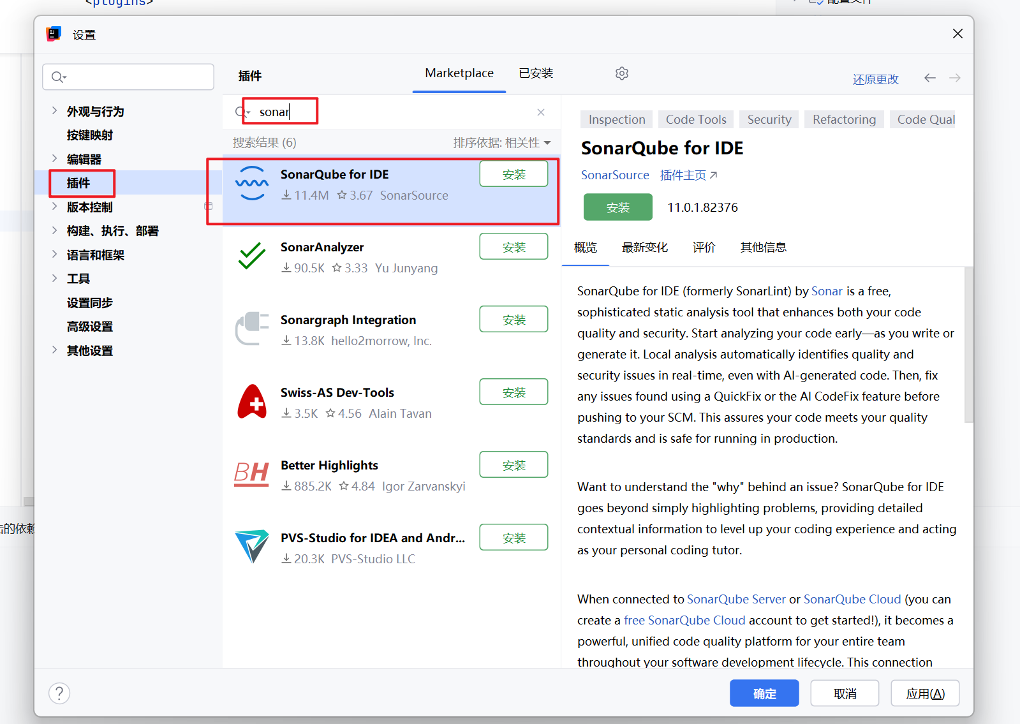Image resolution: width=1020 pixels, height=724 pixels.
Task: Expand the 构建、执行、部署 tree node
Action: tap(55, 230)
